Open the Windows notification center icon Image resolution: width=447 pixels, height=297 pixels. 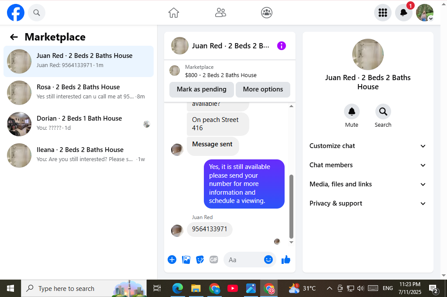(x=433, y=289)
